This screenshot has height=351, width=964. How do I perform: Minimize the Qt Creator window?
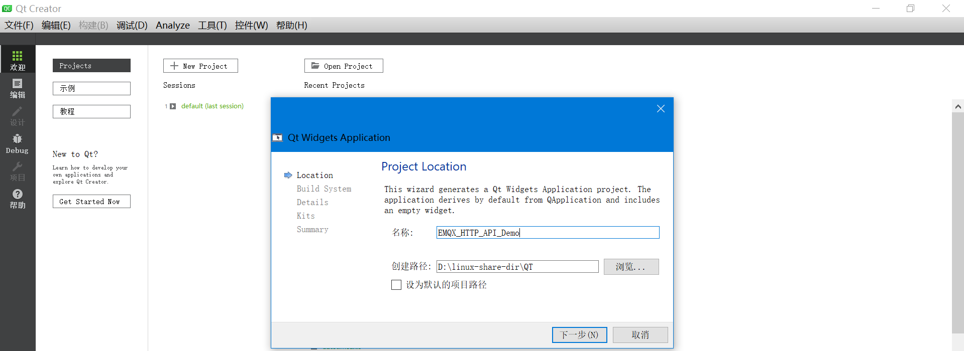[x=876, y=9]
